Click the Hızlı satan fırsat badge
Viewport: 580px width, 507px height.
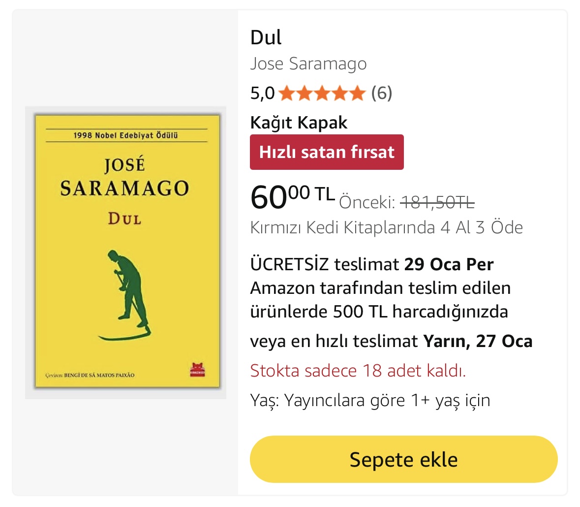[327, 152]
